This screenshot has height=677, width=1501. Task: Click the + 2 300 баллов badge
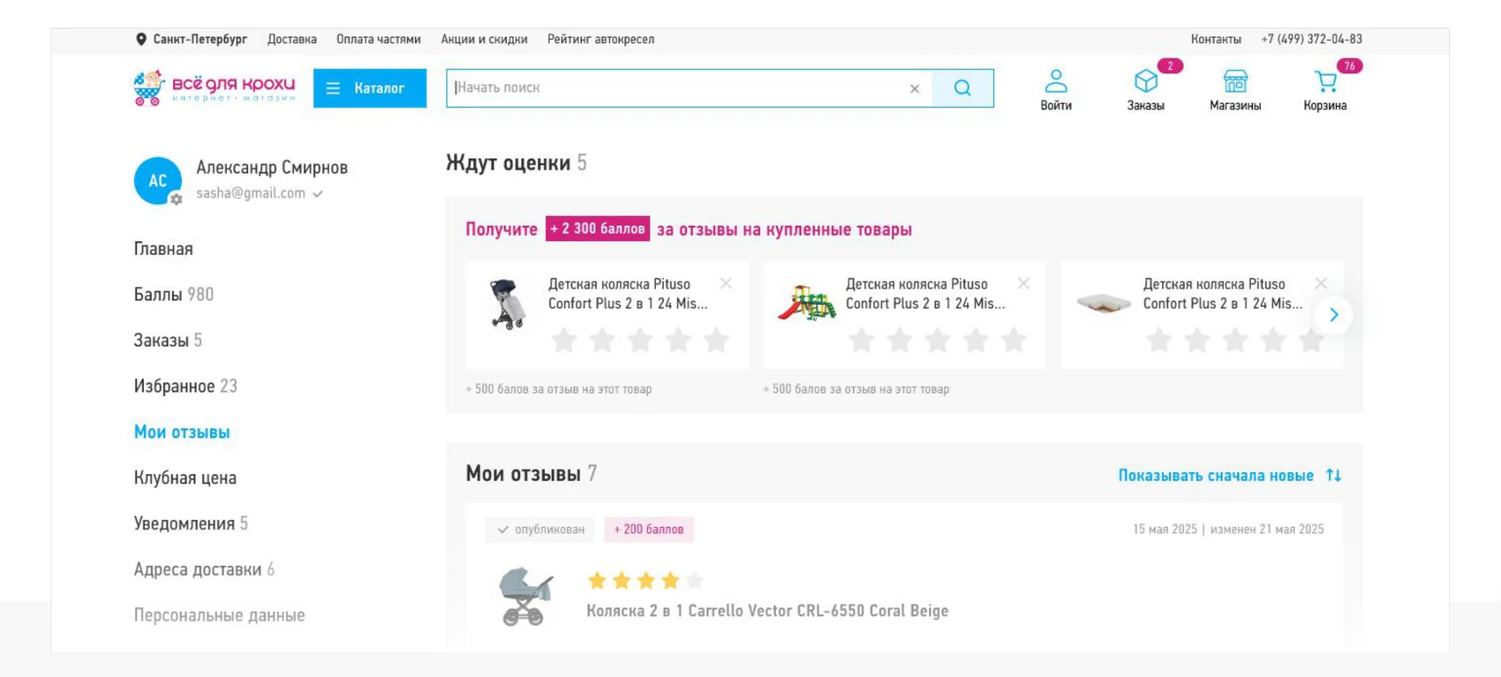coord(598,229)
